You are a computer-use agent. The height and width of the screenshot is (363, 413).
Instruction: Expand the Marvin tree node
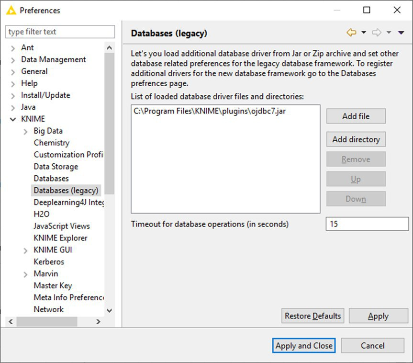(25, 274)
